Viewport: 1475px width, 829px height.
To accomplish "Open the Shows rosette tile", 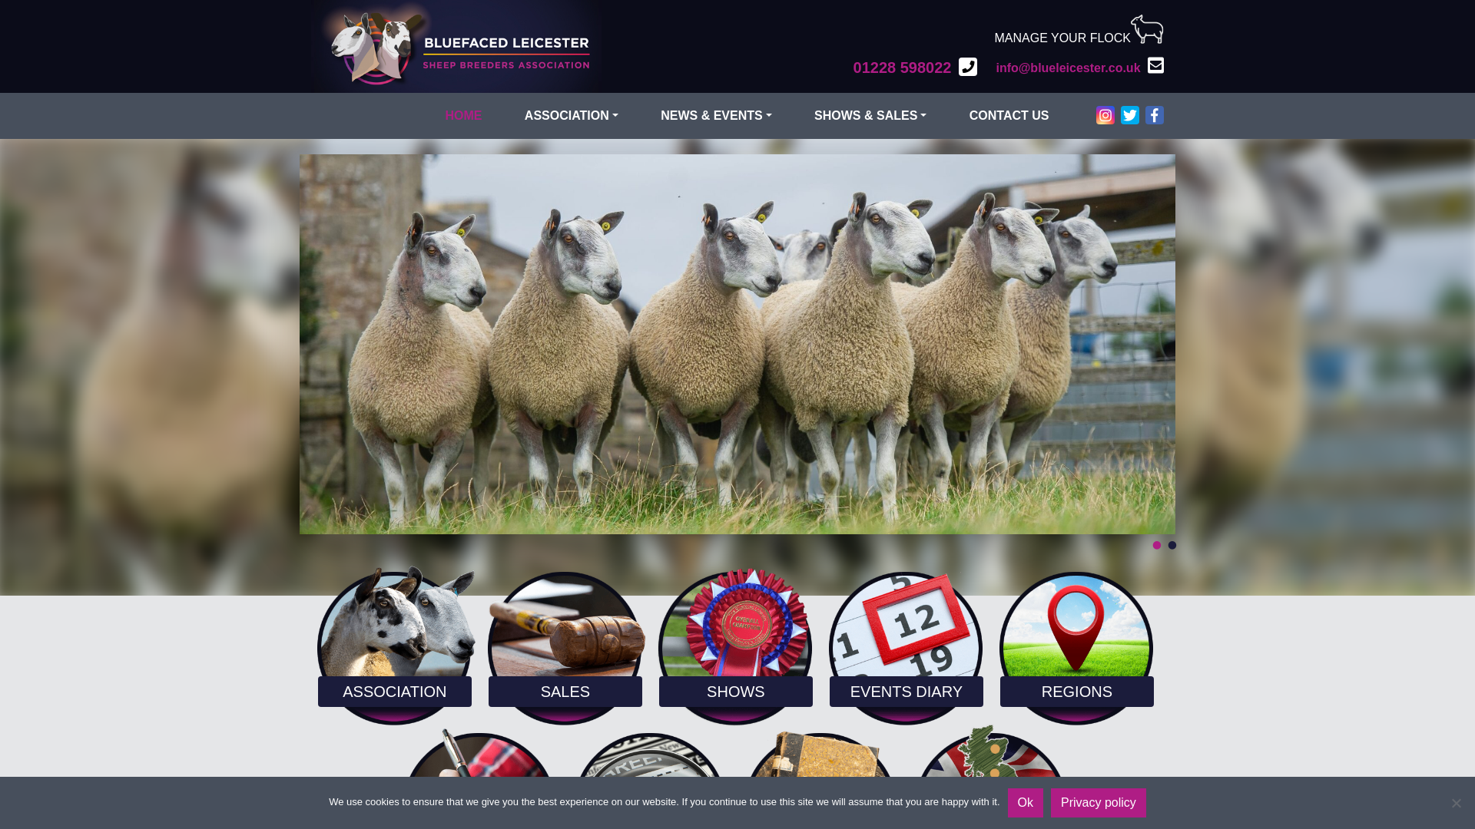I will [x=736, y=646].
